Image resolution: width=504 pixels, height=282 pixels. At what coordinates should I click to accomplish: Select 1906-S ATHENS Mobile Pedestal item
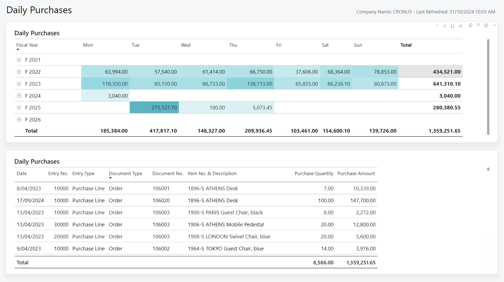226,224
